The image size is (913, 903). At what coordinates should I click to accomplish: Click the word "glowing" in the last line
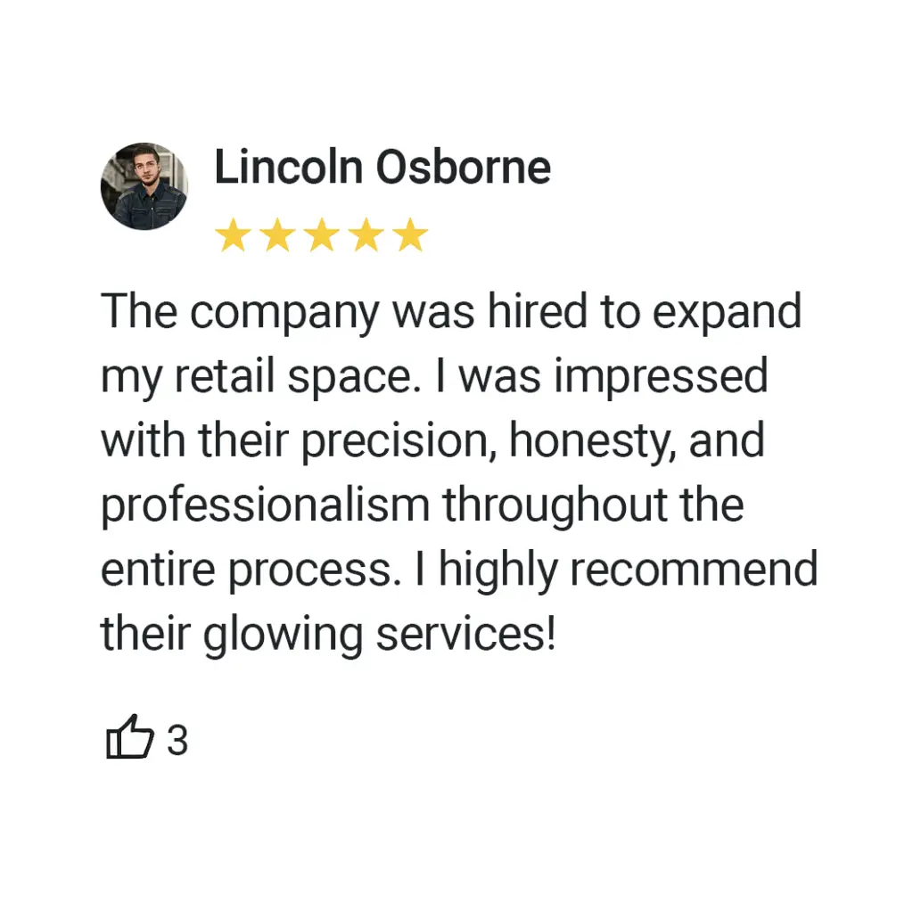[x=283, y=636]
